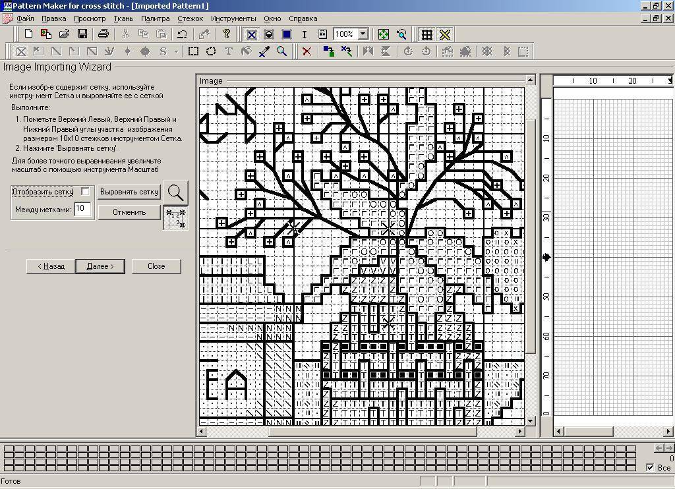Select the freehand lasso selection tool
Image resolution: width=675 pixels, height=489 pixels.
[211, 51]
